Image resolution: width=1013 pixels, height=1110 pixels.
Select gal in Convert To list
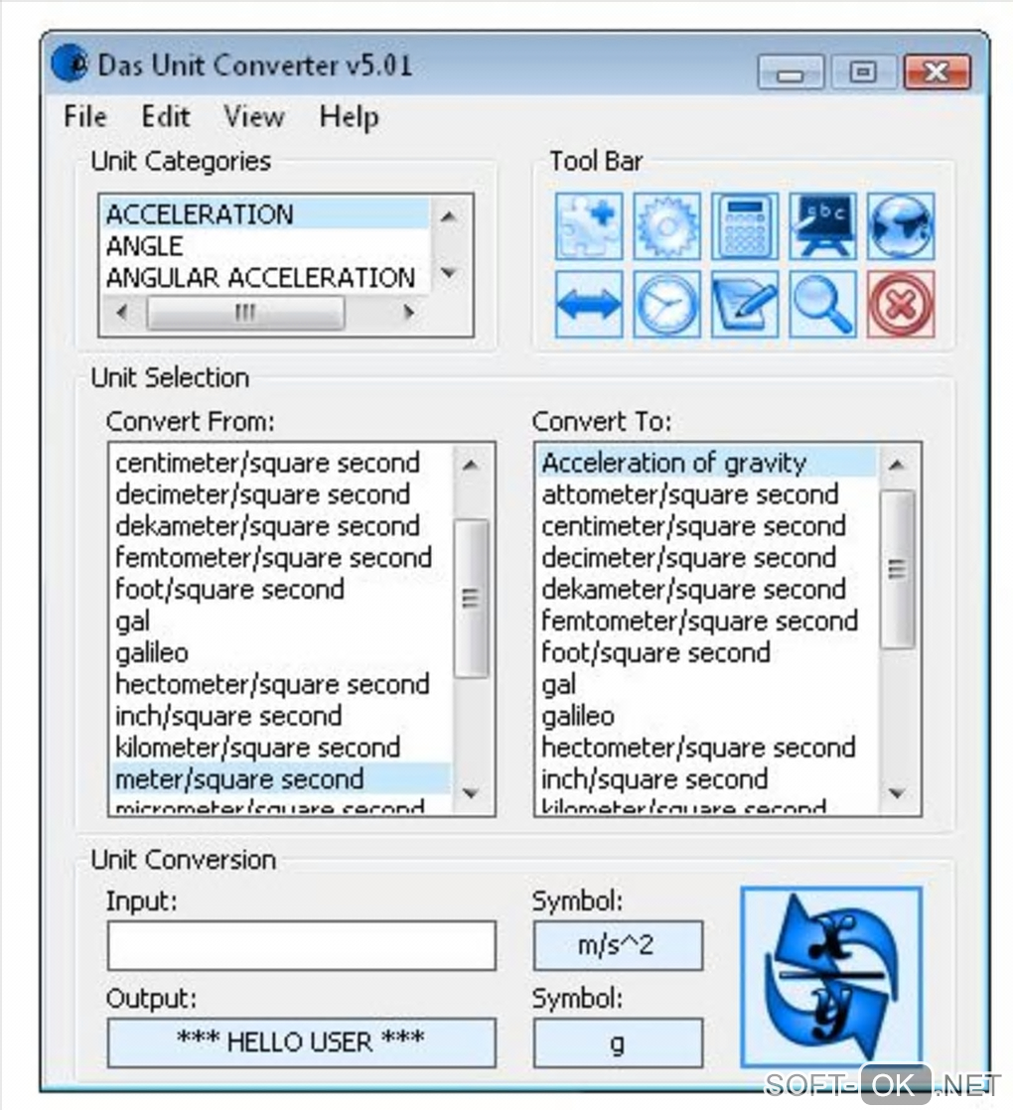click(x=706, y=684)
